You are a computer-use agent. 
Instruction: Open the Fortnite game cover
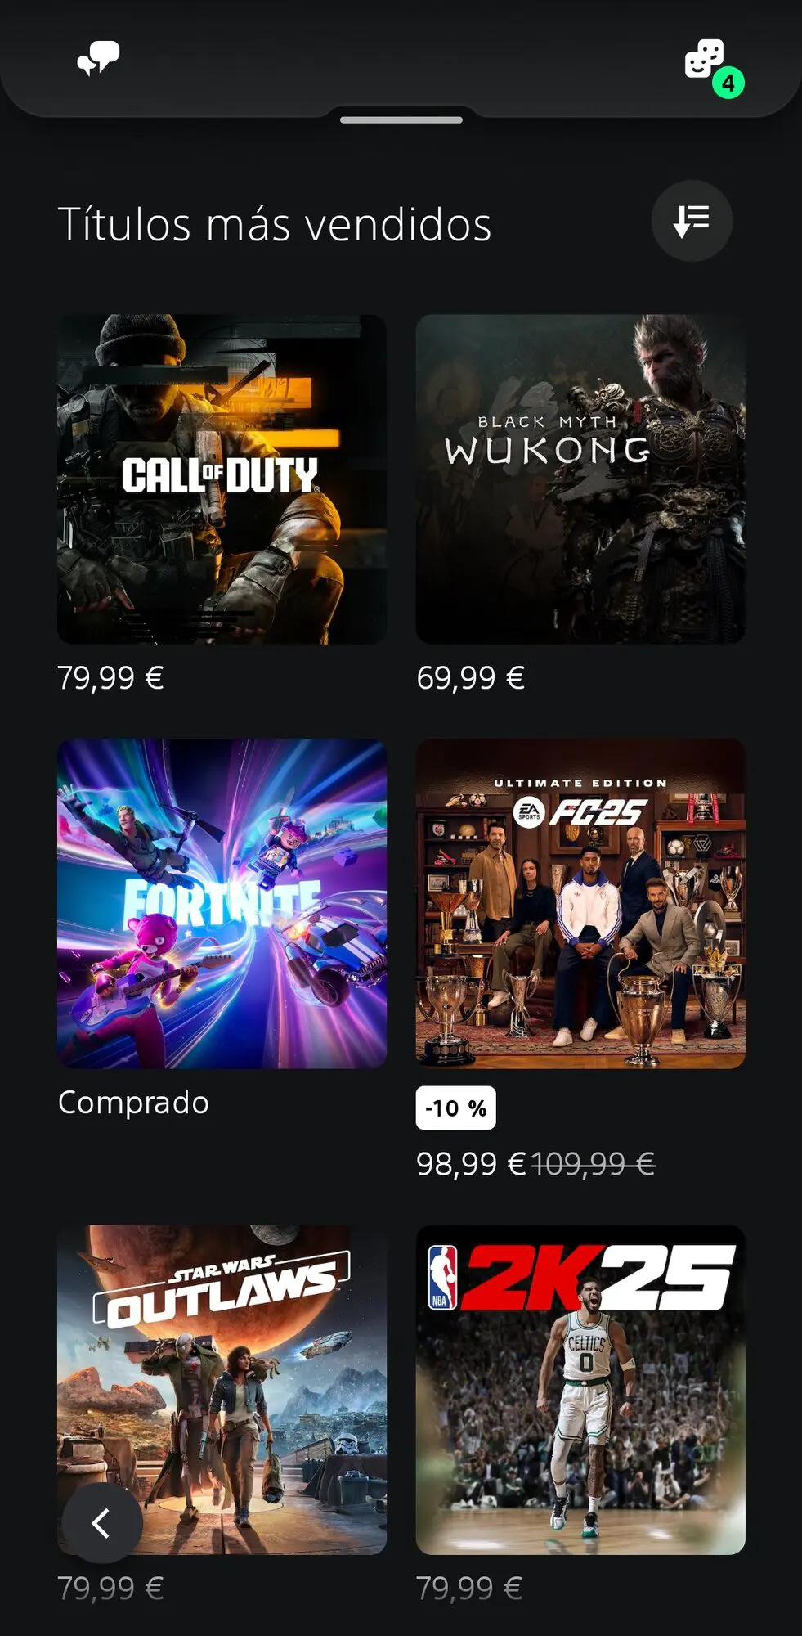(x=222, y=904)
